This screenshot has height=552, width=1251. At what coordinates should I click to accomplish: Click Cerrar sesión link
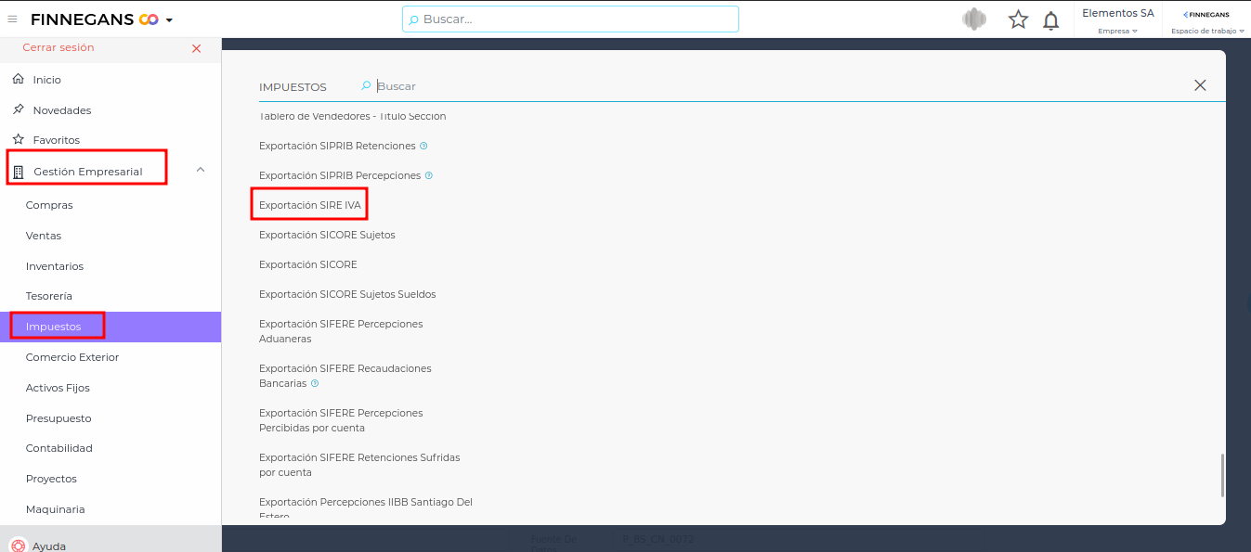[x=59, y=47]
